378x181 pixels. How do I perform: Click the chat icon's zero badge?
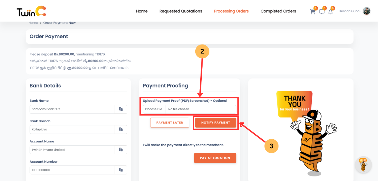pos(324,8)
